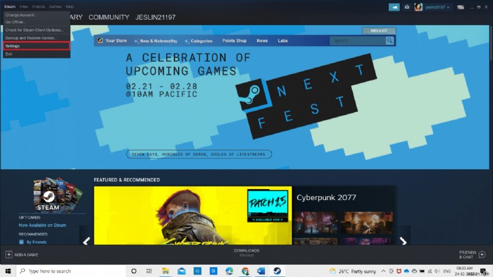Screen dimensions: 493x277
Task: Click the Steam icon on taskbar
Action: 277,271
